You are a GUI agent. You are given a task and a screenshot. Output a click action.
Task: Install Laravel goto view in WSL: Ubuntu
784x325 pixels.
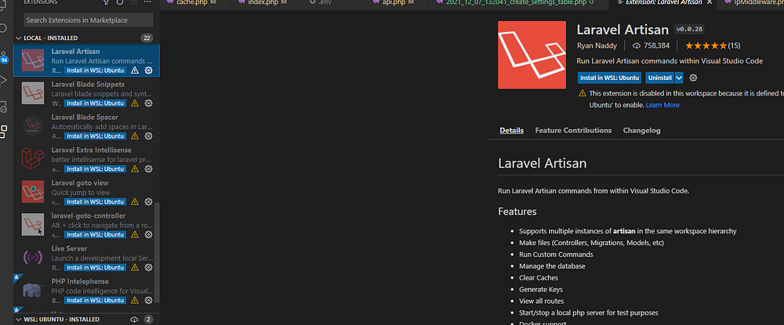(x=95, y=202)
